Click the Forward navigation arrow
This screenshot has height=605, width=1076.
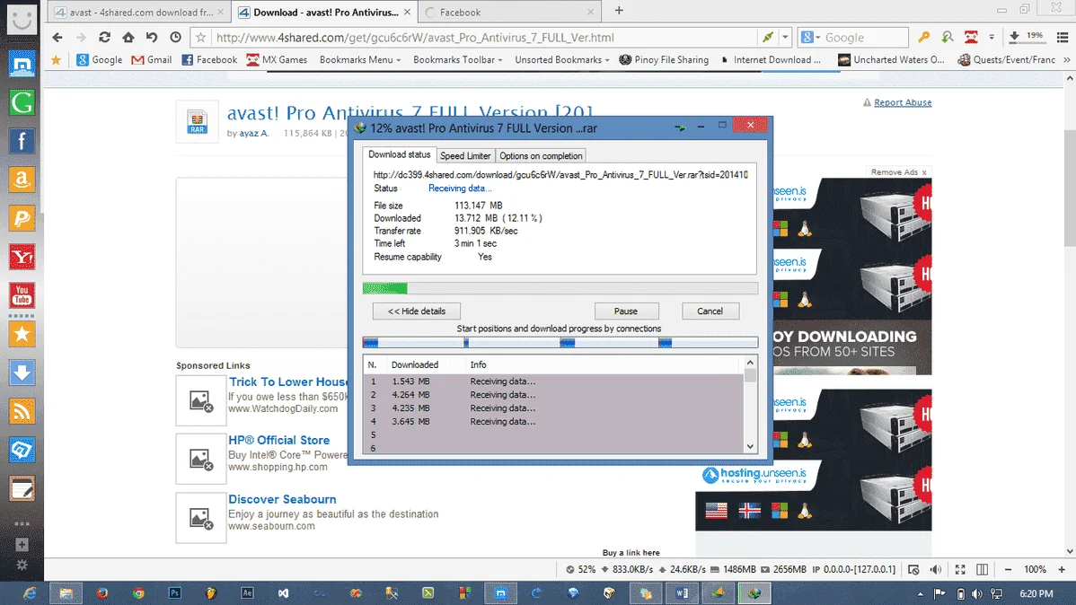[x=81, y=38]
